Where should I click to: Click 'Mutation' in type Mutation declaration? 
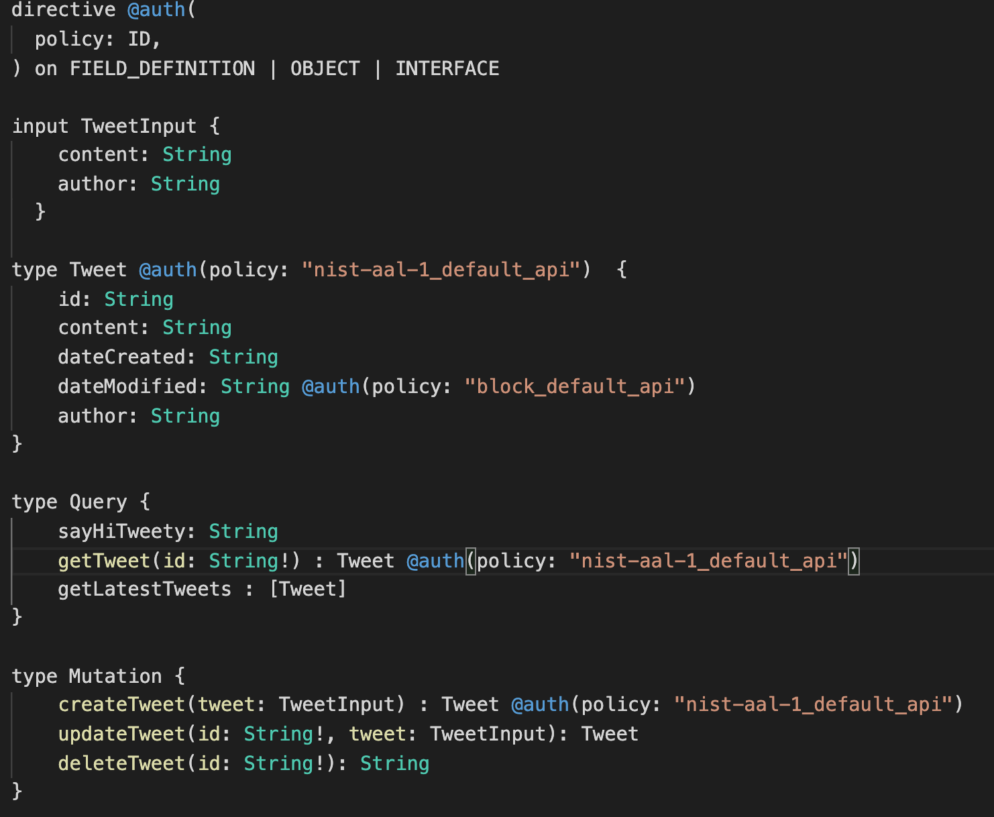(115, 676)
